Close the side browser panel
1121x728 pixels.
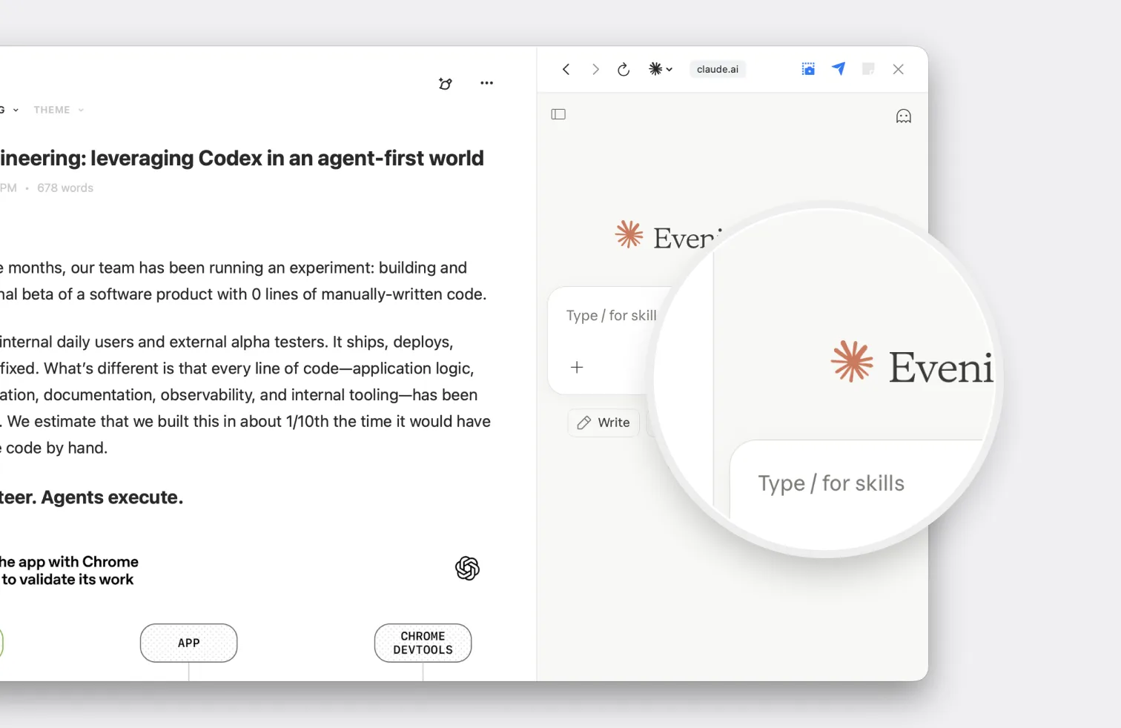tap(898, 69)
